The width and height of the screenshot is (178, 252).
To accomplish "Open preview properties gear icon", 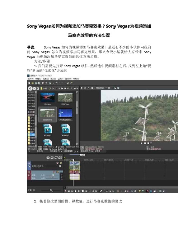I will (81, 88).
